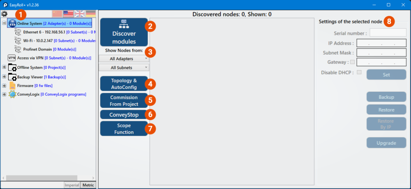This screenshot has width=411, height=189.
Task: Click the Profinet Domain icon
Action: point(18,49)
